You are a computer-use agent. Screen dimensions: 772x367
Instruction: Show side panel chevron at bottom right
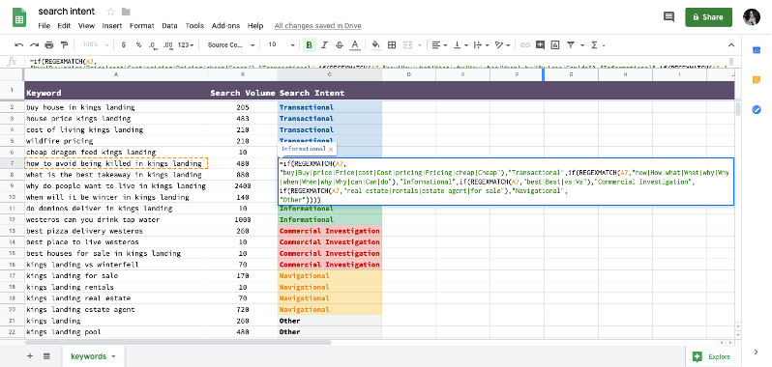click(x=757, y=352)
